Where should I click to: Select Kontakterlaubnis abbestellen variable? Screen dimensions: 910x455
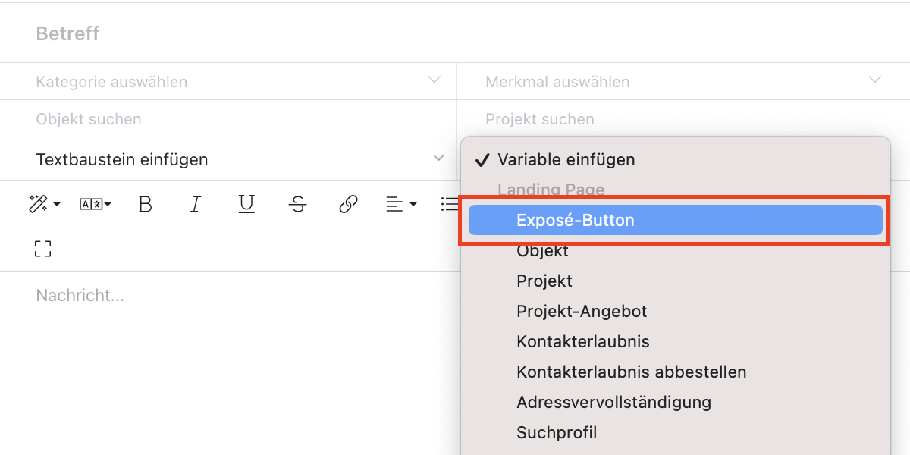point(631,372)
